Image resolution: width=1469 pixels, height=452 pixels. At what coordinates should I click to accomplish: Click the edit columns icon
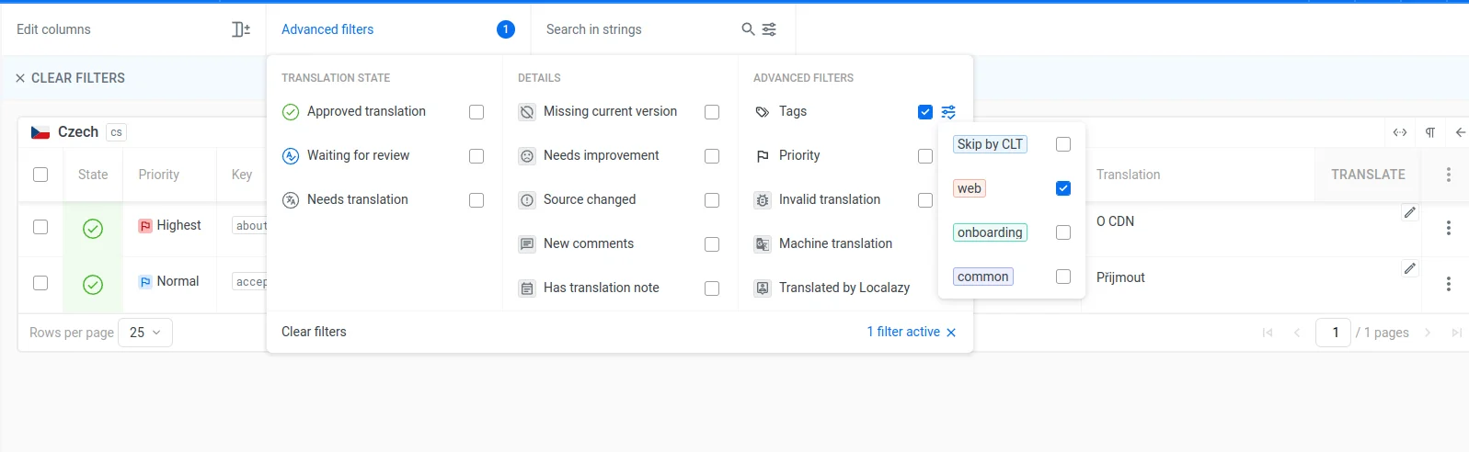240,29
